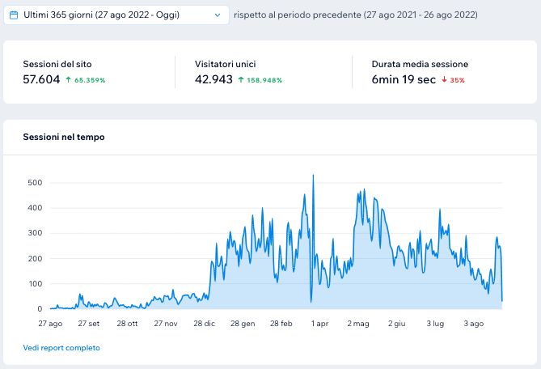This screenshot has width=541, height=369.
Task: Click the '2 giu' x-axis label
Action: [397, 324]
